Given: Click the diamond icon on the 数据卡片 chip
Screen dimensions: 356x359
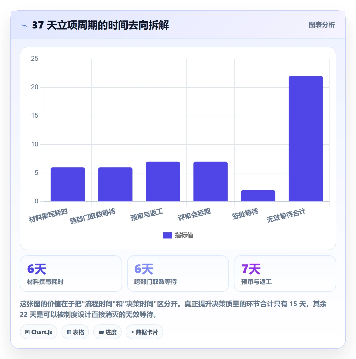Looking at the screenshot, I should 132,332.
